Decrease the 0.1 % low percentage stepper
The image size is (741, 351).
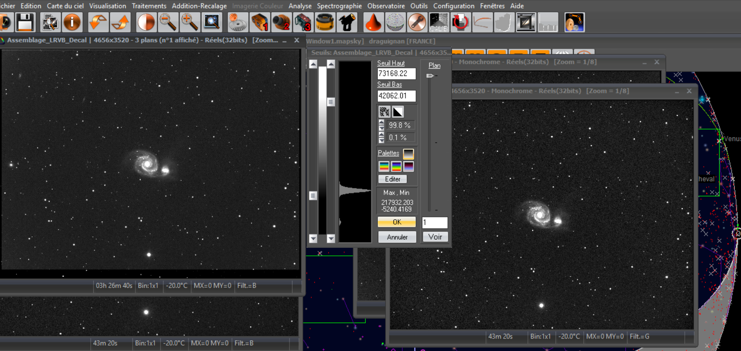tap(381, 140)
